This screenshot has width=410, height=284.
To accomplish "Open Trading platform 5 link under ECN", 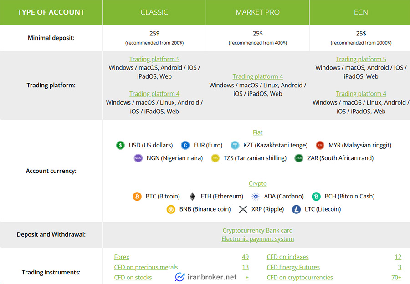I will tap(361, 59).
